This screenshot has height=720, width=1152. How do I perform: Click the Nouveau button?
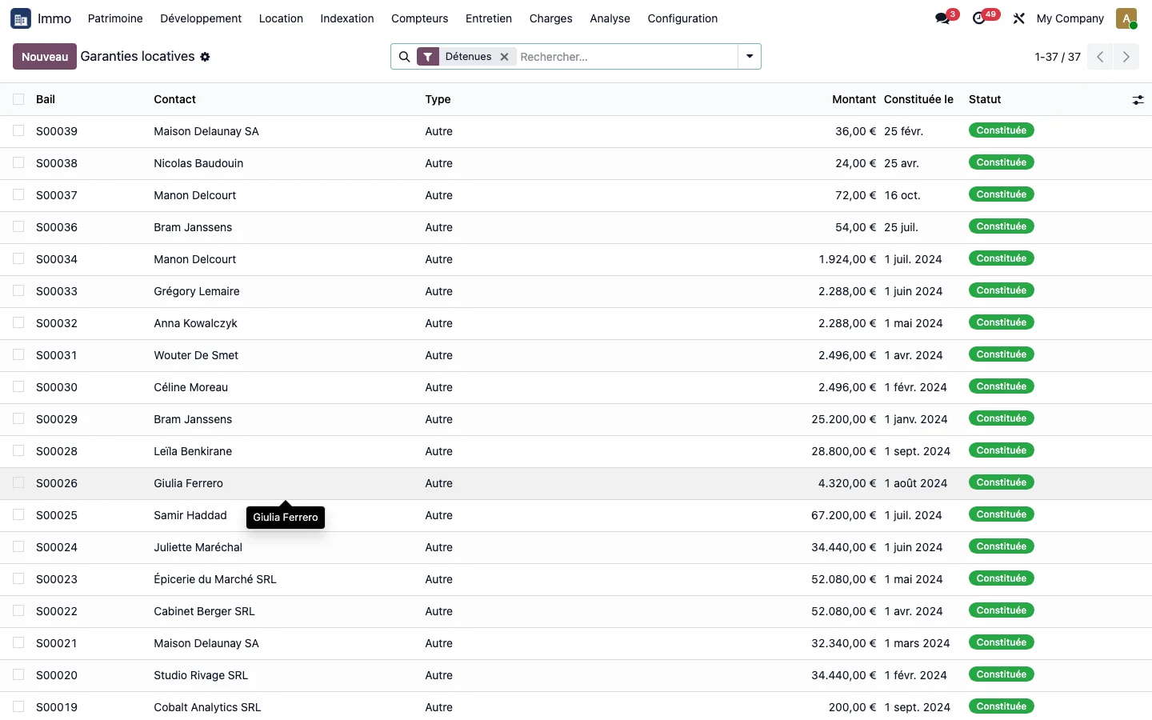click(x=45, y=57)
